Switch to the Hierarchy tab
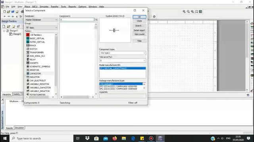This screenshot has height=142, width=254. [x=7, y=94]
